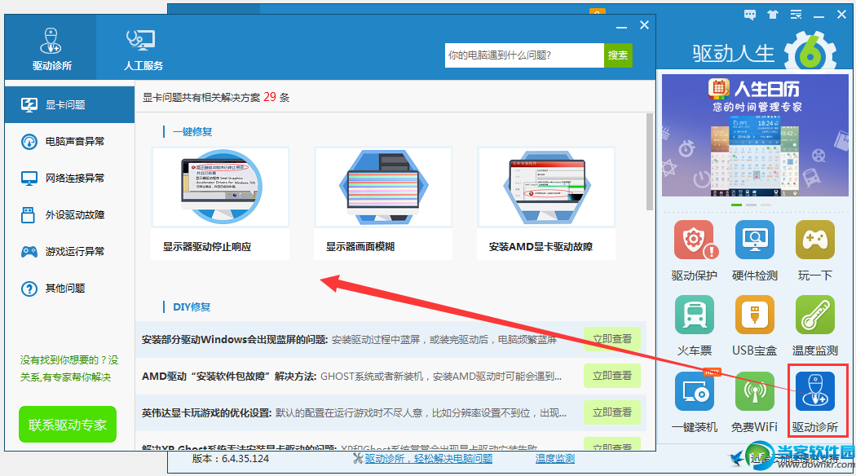Click the 版本：6.4.35.124 version text
The height and width of the screenshot is (476, 856).
point(231,459)
